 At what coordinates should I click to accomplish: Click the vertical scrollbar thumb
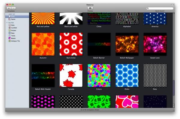[174, 88]
